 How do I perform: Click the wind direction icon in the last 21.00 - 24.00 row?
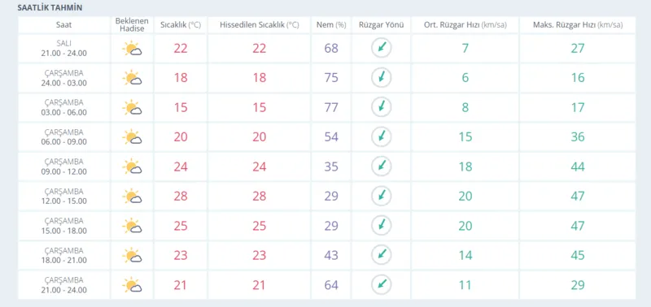pyautogui.click(x=381, y=285)
